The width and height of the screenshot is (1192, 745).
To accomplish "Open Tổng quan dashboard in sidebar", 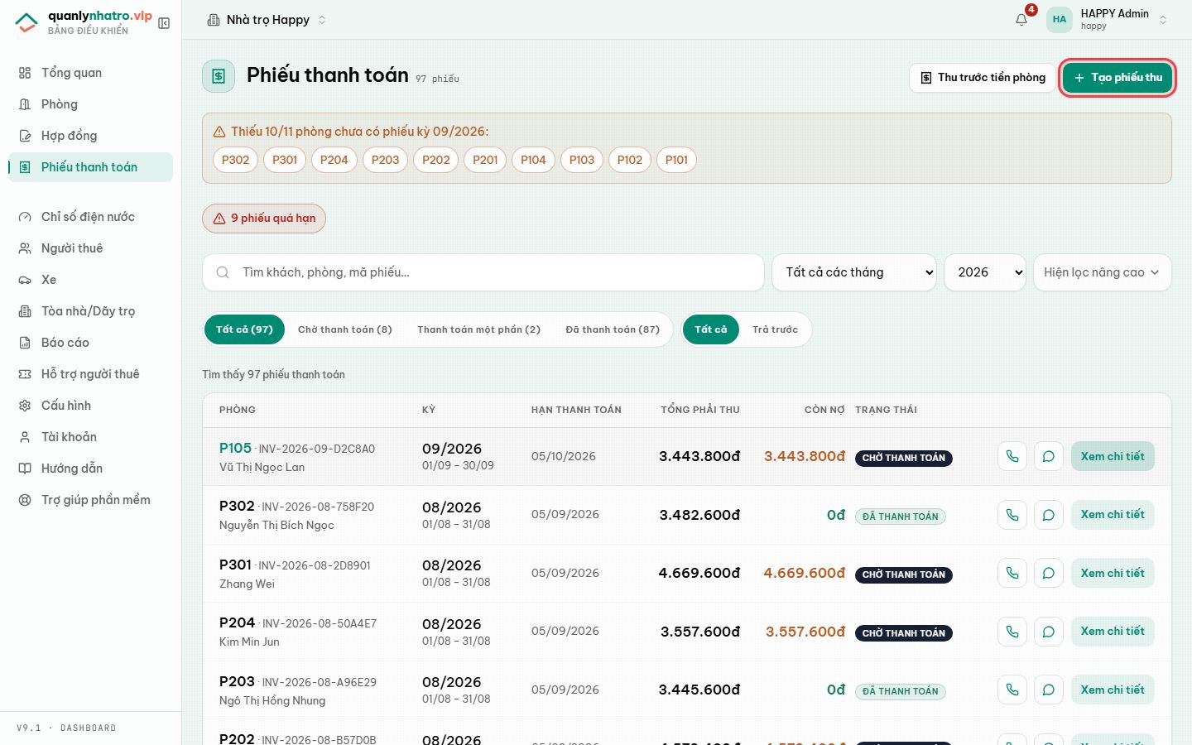I will click(90, 73).
